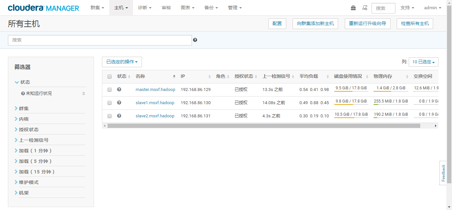The height and width of the screenshot is (210, 452).
Task: Click the sort arrow on 名称 column
Action: pos(174,76)
